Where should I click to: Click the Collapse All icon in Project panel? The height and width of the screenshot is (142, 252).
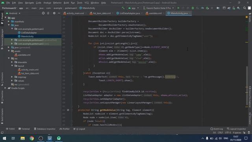coord(48,13)
